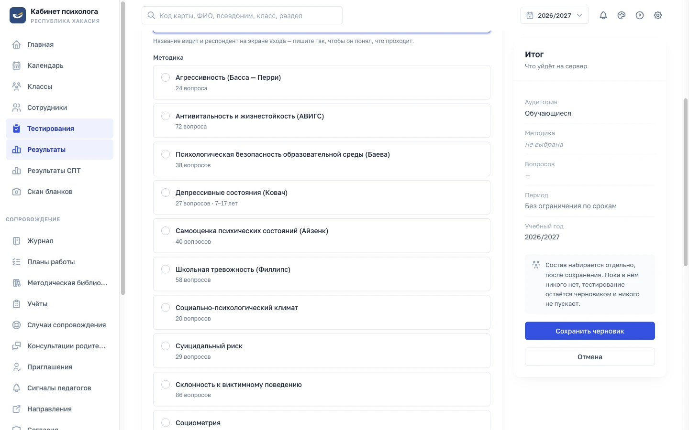689x430 pixels.
Task: Choose Суицидальный риск methodology radio
Action: tap(166, 346)
